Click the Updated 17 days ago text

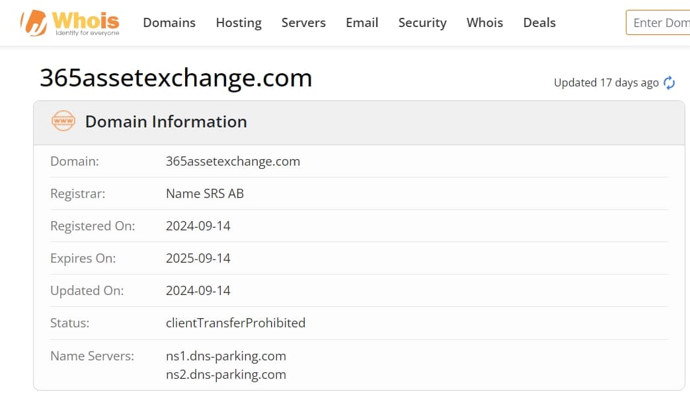coord(606,82)
